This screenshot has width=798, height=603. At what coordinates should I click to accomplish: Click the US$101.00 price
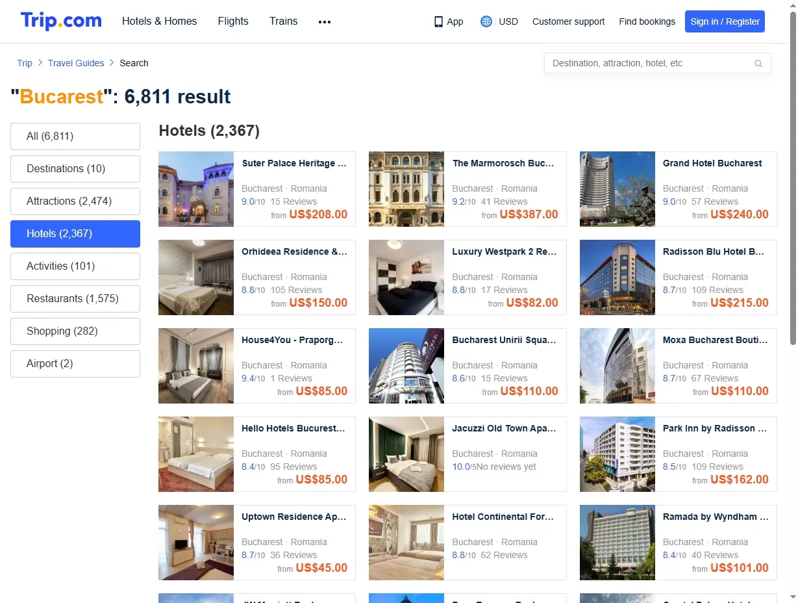[x=740, y=568]
